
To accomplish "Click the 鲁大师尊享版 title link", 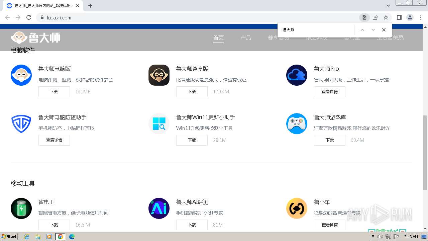I will (192, 69).
